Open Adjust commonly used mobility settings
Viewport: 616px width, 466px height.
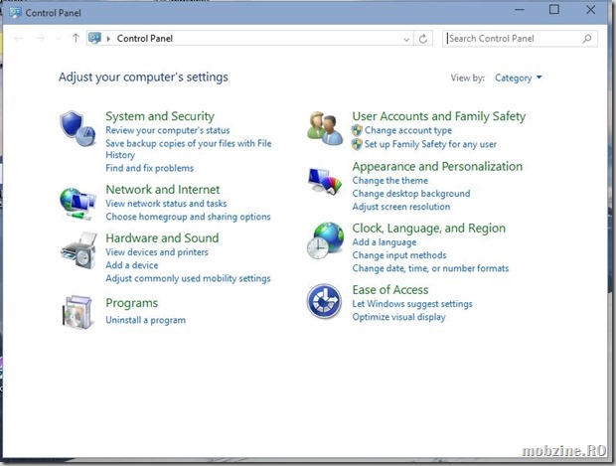[188, 278]
